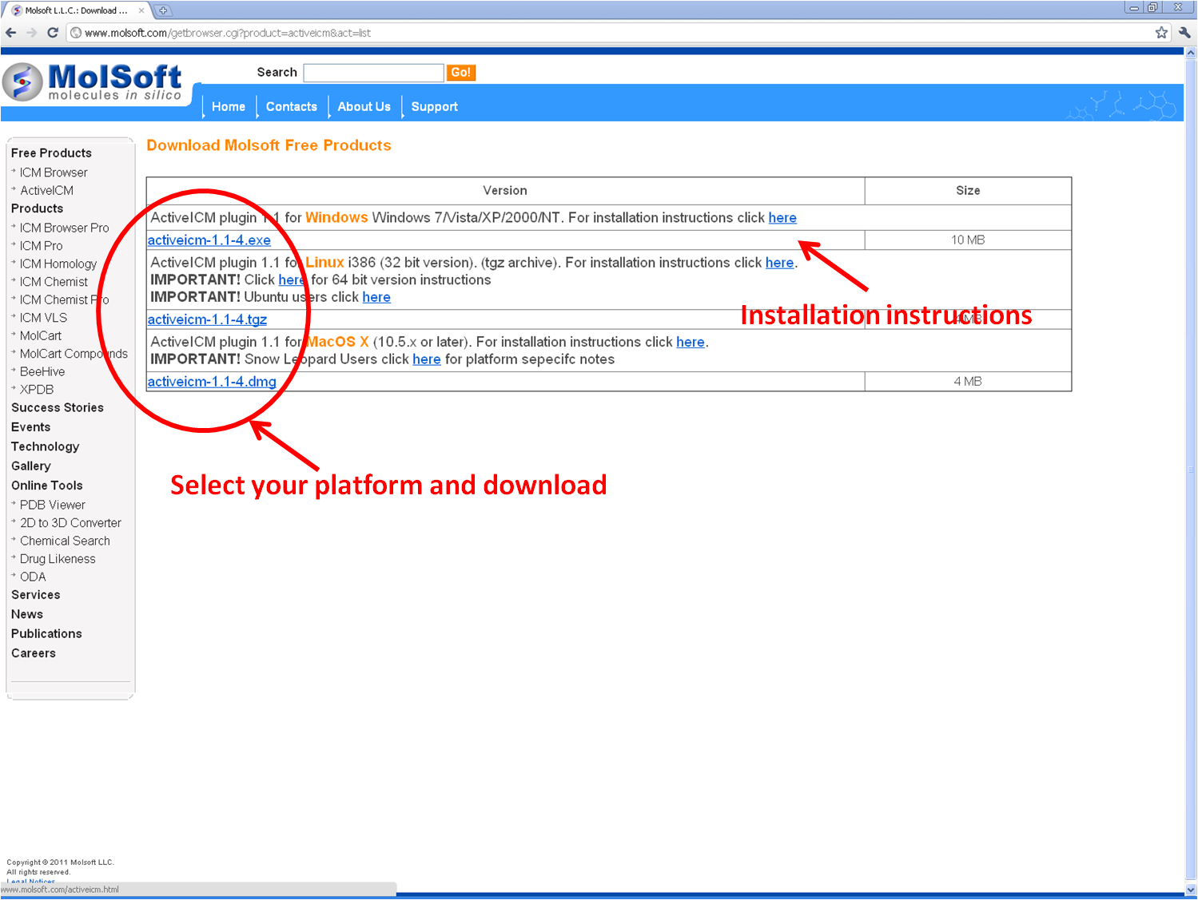Click the Download Molsoft Free Products heading
This screenshot has width=1198, height=900.
(269, 145)
